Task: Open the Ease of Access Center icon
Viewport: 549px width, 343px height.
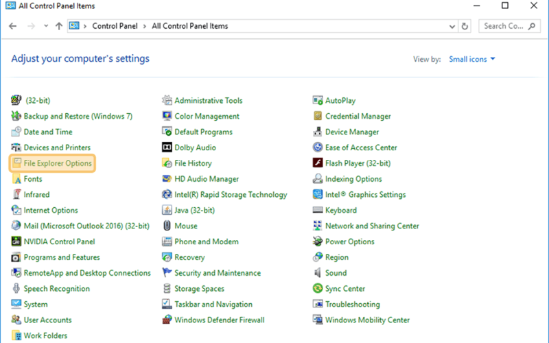Action: click(318, 147)
